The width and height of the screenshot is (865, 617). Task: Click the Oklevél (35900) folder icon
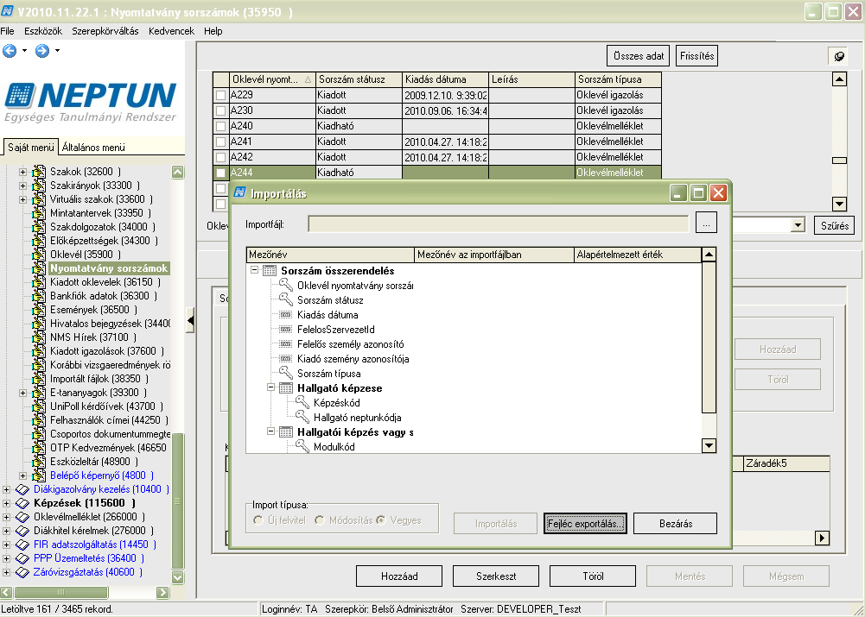click(39, 254)
